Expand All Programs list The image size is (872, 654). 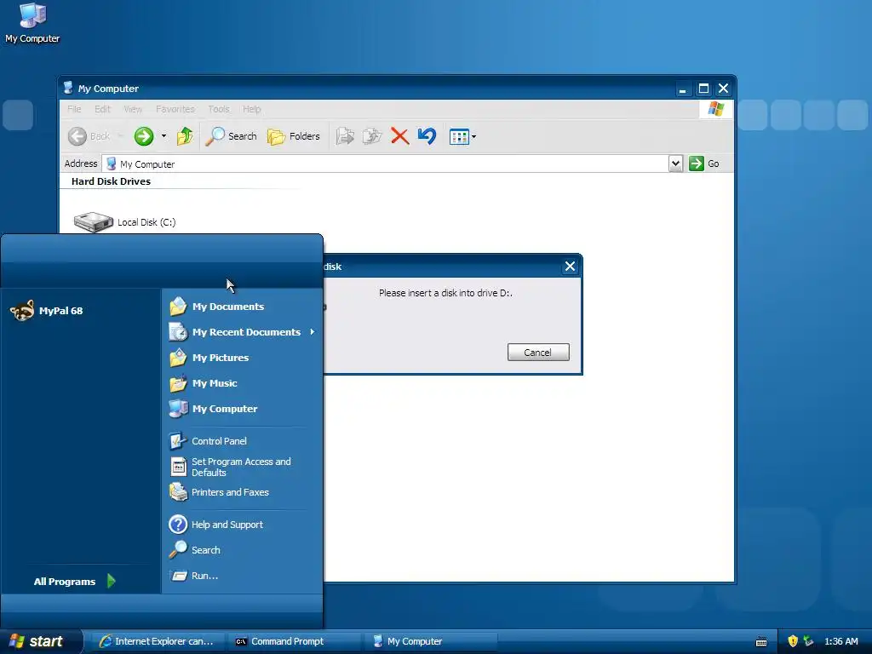[75, 581]
